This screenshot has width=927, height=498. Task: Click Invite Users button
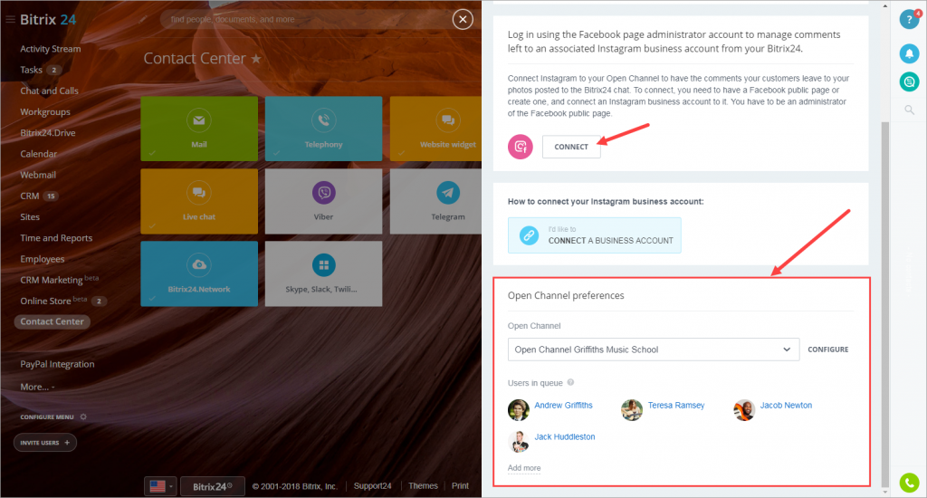pos(45,443)
